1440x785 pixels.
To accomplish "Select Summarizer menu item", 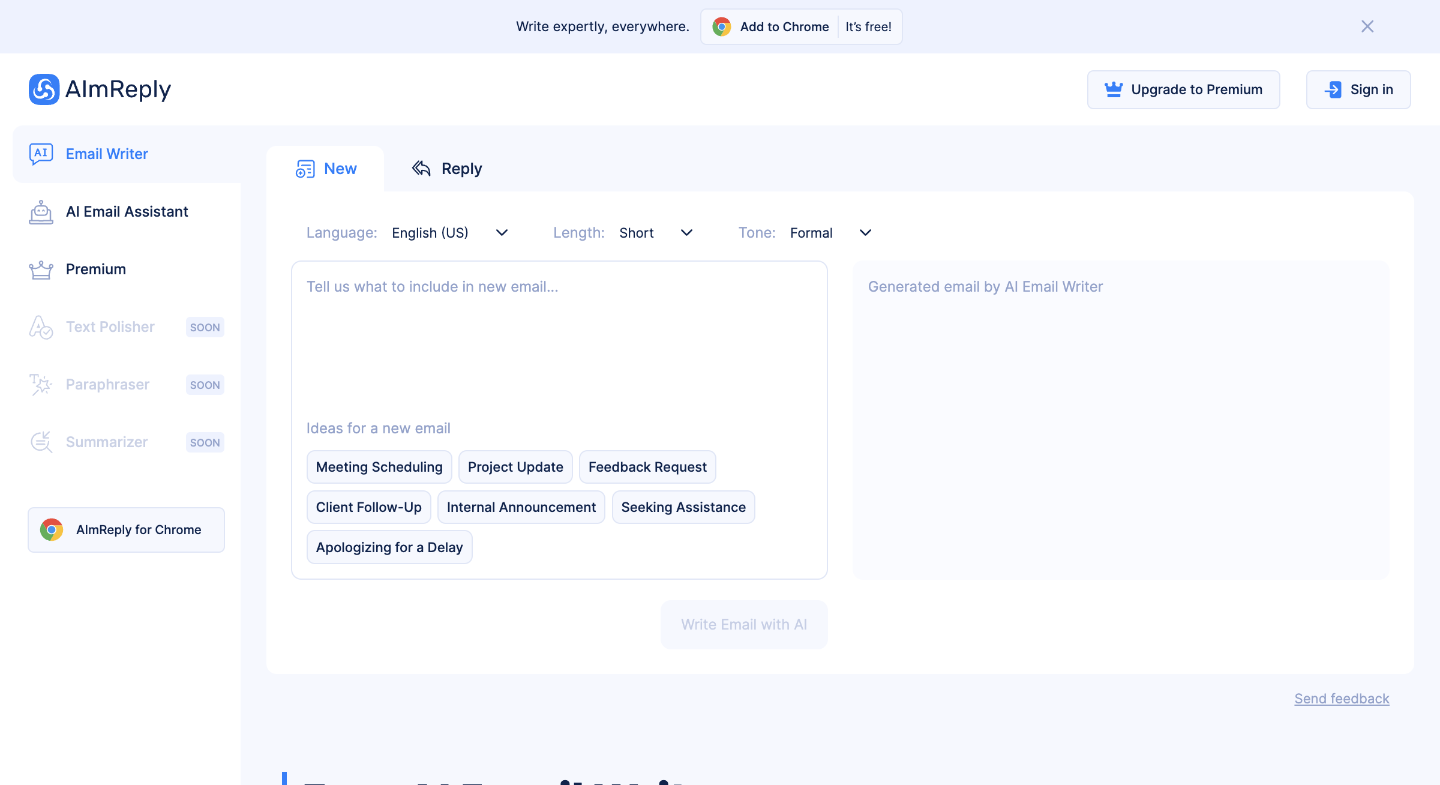I will [x=127, y=442].
